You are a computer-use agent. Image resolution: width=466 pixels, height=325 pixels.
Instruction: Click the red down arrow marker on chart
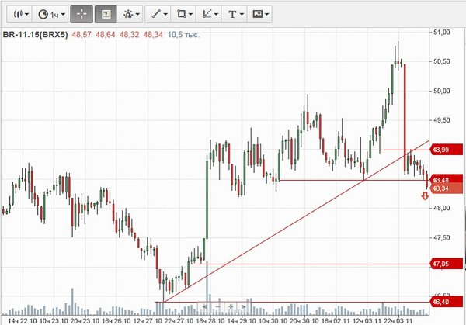point(425,197)
